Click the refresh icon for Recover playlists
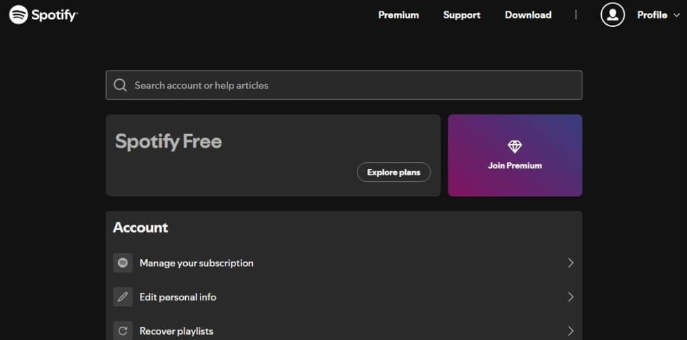Image resolution: width=687 pixels, height=340 pixels. coord(123,331)
